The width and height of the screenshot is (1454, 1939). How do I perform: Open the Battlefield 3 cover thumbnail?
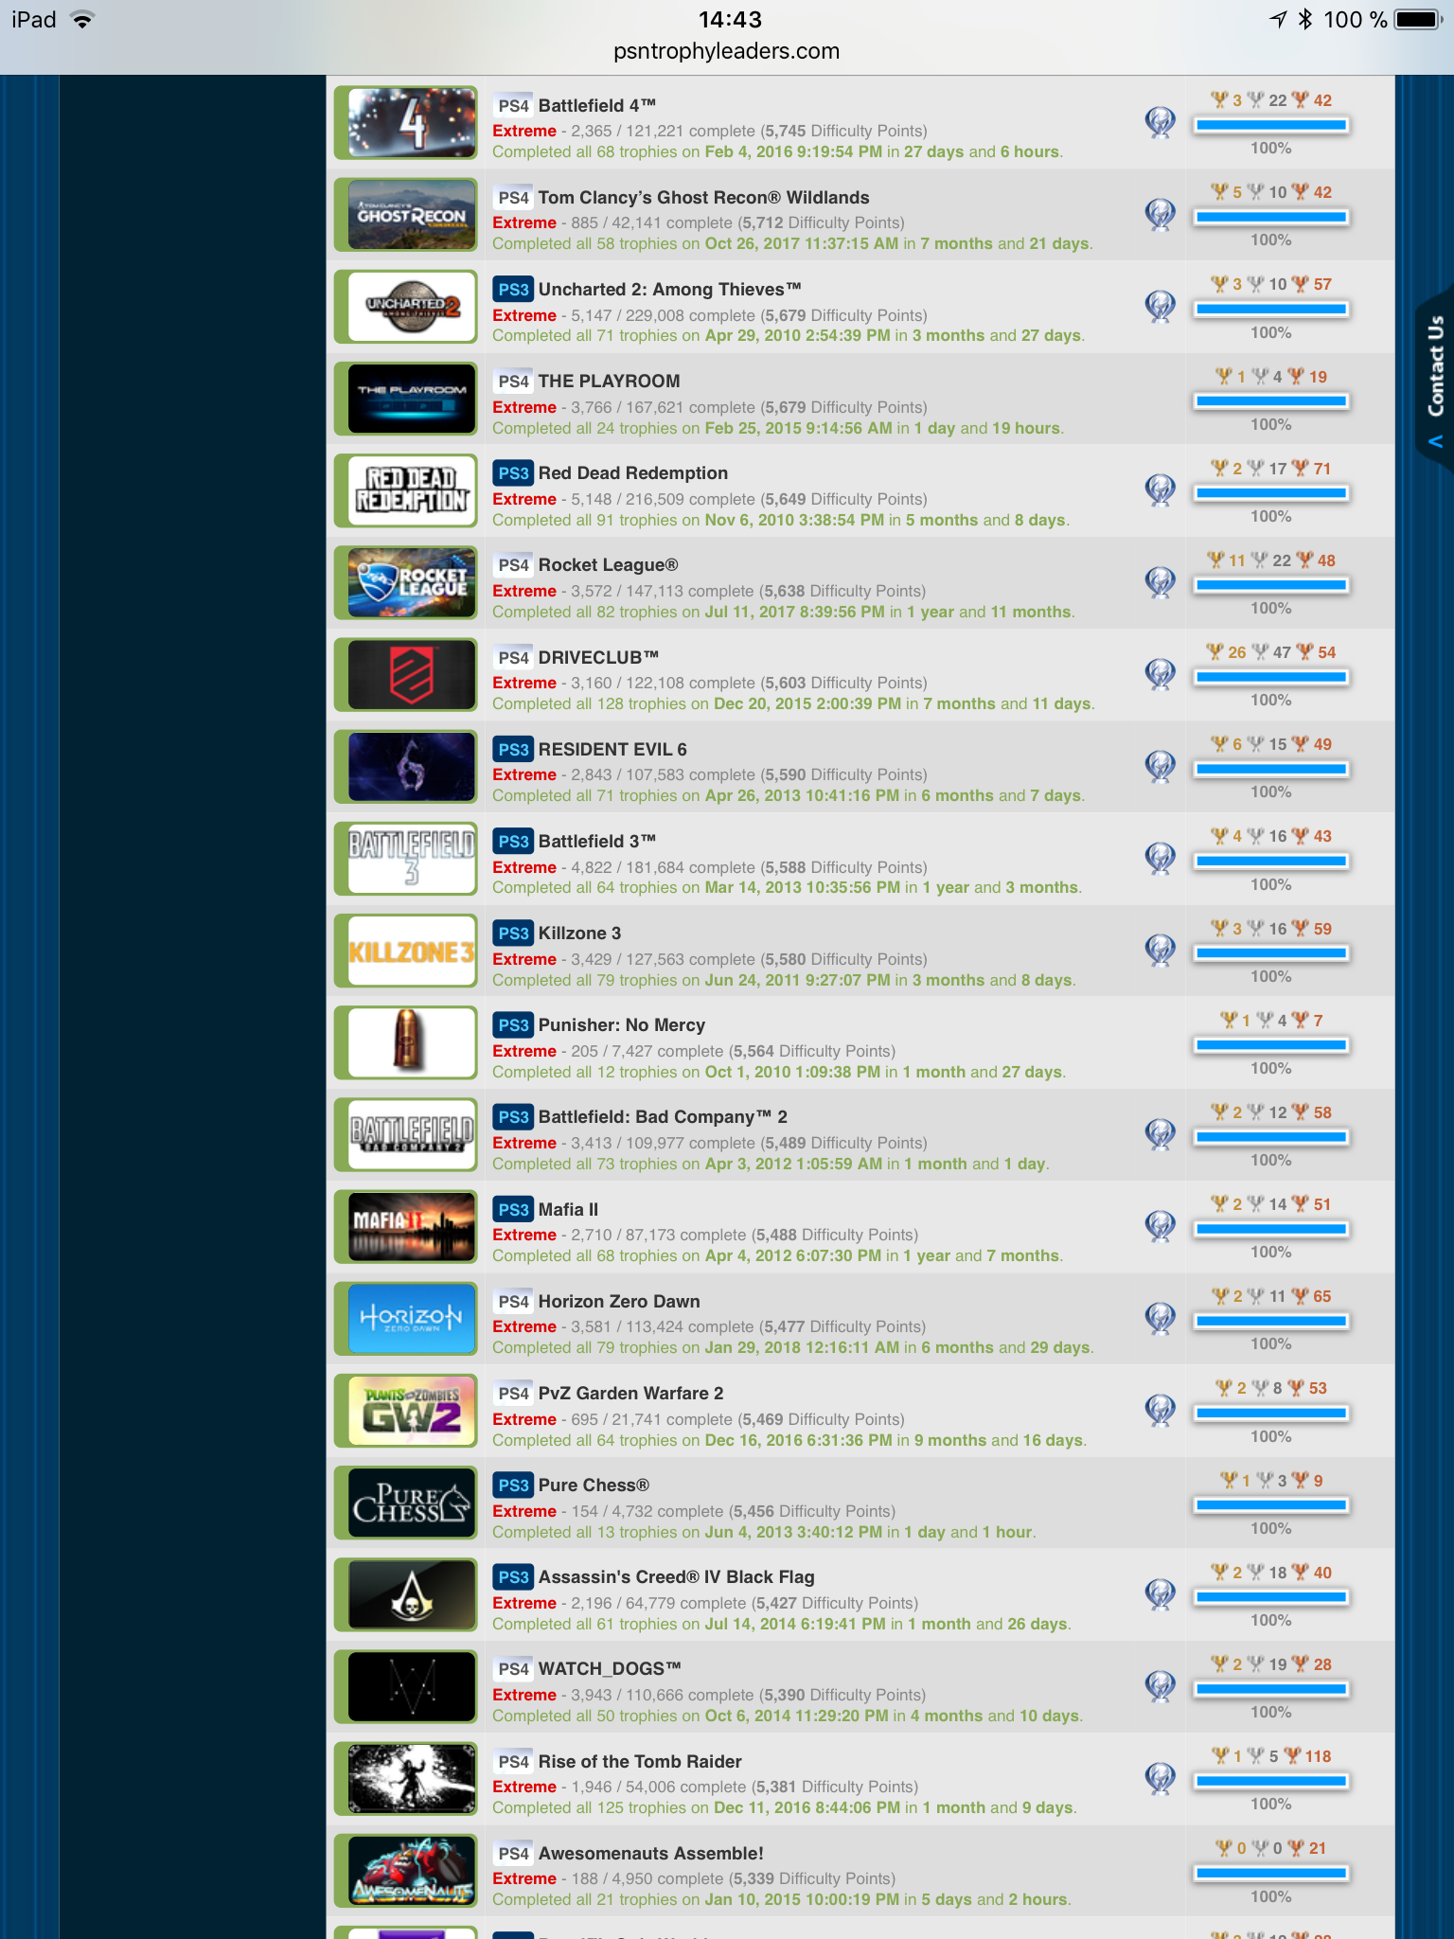pyautogui.click(x=411, y=860)
